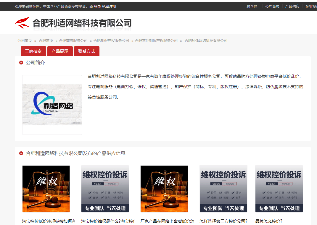Click 合肥其他知识产权服务公司 breadcrumb
Image resolution: width=317 pixels, height=225 pixels.
(x=156, y=41)
